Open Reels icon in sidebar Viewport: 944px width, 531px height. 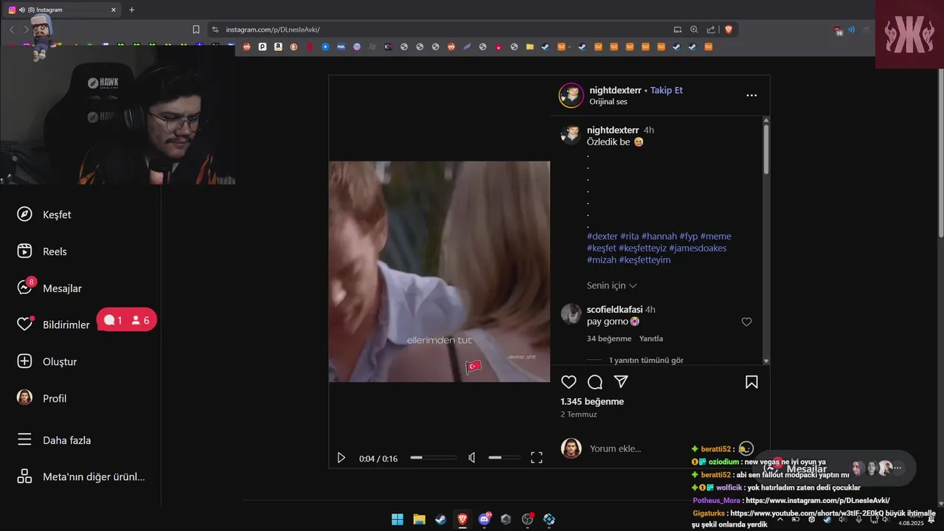[24, 251]
